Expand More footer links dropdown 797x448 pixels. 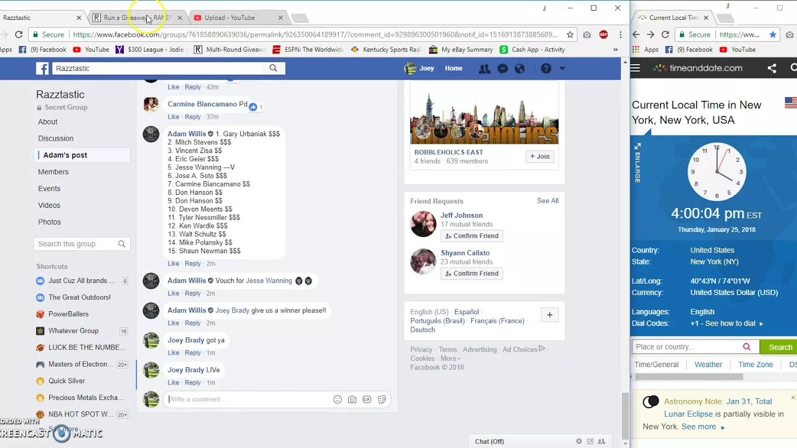[451, 358]
